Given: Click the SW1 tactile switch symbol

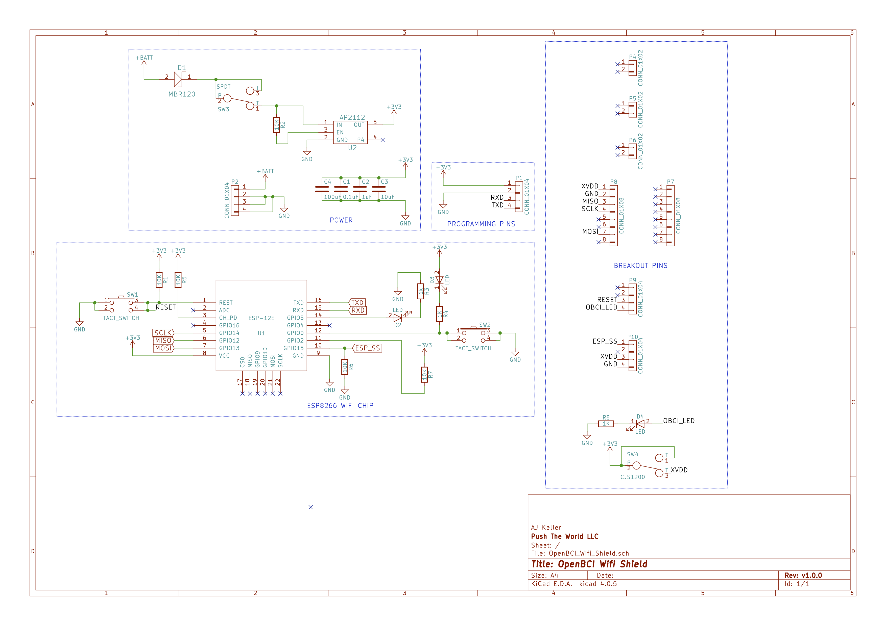Looking at the screenshot, I should pos(121,304).
